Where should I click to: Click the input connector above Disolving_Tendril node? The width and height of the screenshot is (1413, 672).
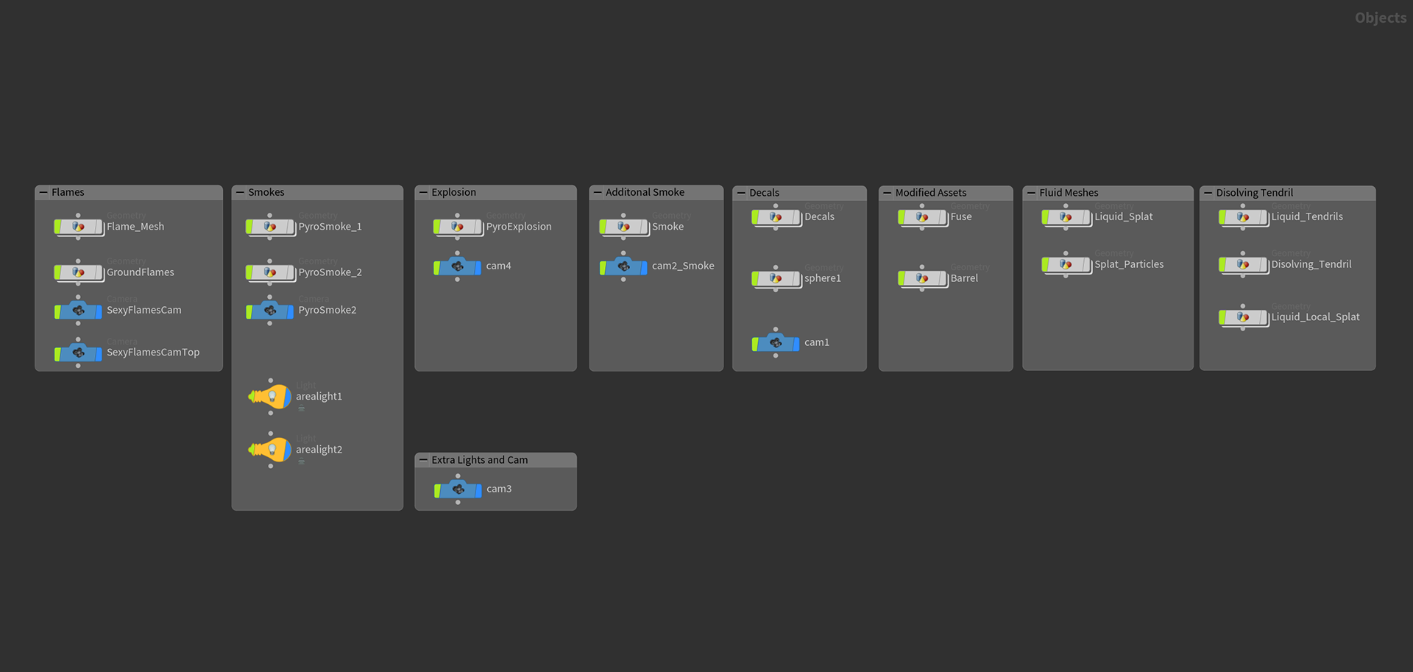tap(1243, 253)
